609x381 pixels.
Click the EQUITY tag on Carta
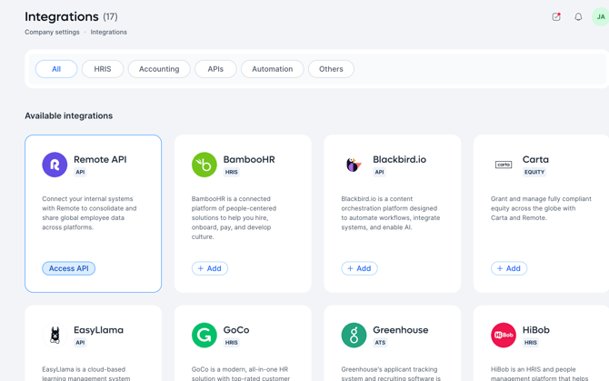[534, 172]
